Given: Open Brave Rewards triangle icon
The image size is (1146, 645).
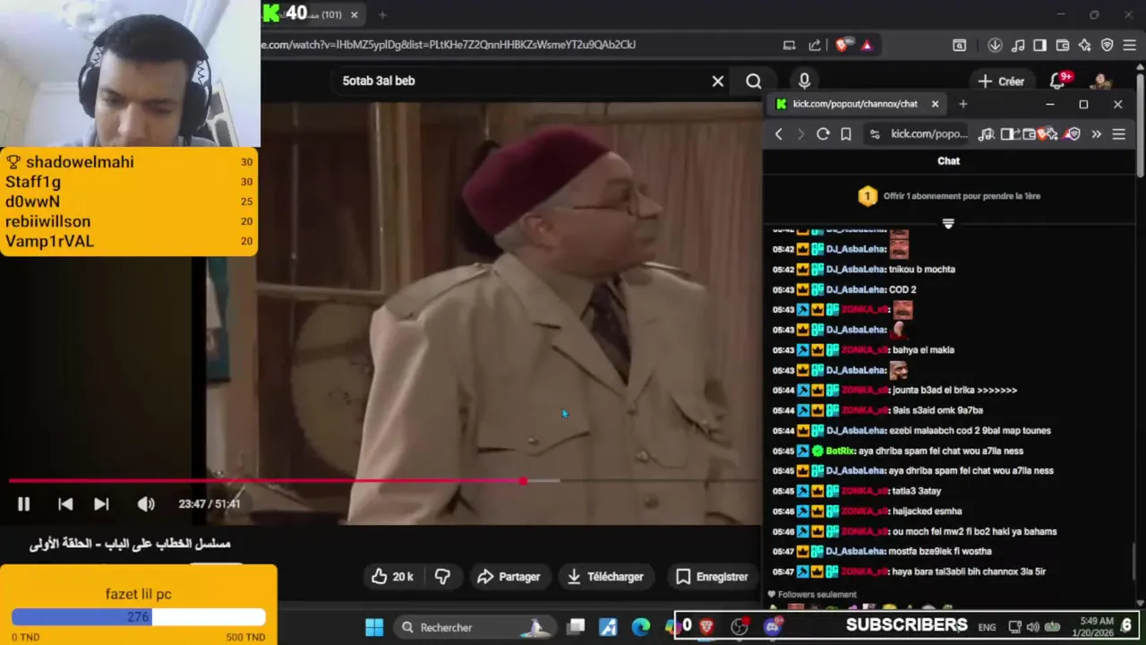Looking at the screenshot, I should [866, 45].
